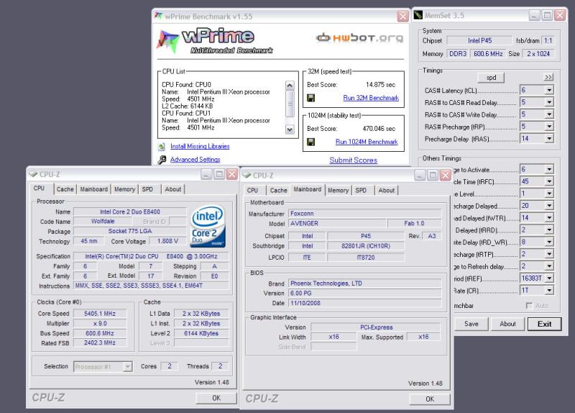Screen dimensions: 575x413
Task: Click Install Missing Libraries link
Action: click(x=200, y=146)
